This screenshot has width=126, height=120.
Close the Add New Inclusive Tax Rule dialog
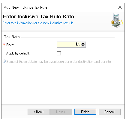(x=120, y=7)
